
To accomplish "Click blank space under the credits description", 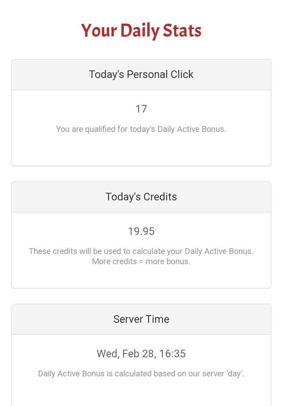I will pyautogui.click(x=141, y=277).
